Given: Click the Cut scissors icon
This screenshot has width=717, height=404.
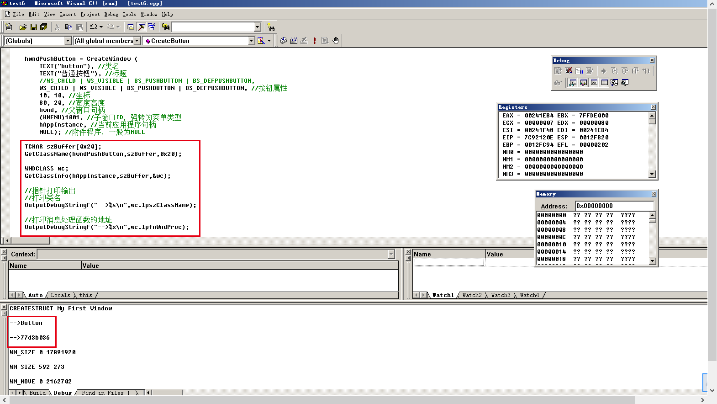Looking at the screenshot, I should click(58, 27).
